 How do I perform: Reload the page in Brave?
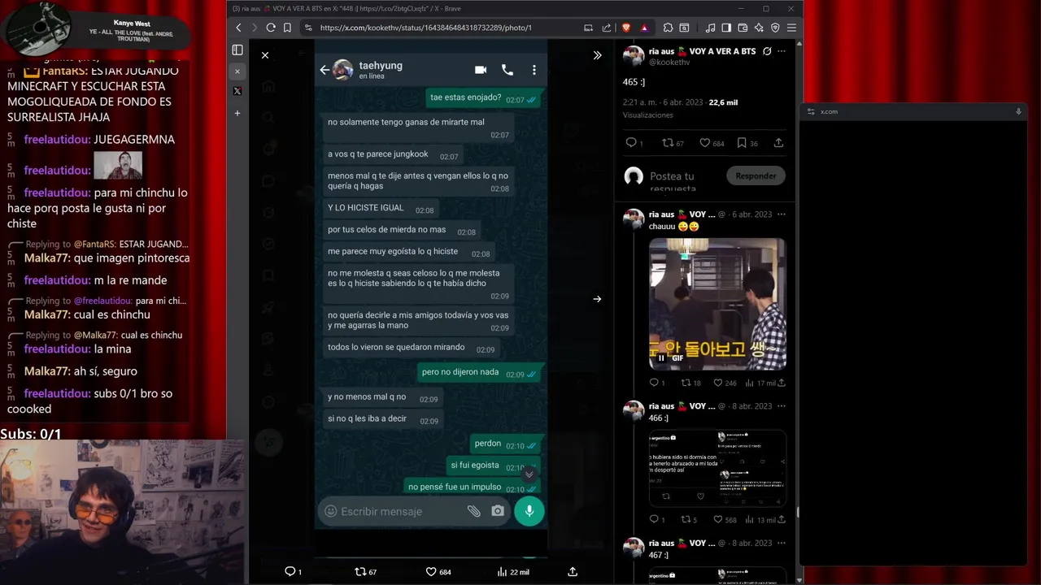[x=271, y=28]
